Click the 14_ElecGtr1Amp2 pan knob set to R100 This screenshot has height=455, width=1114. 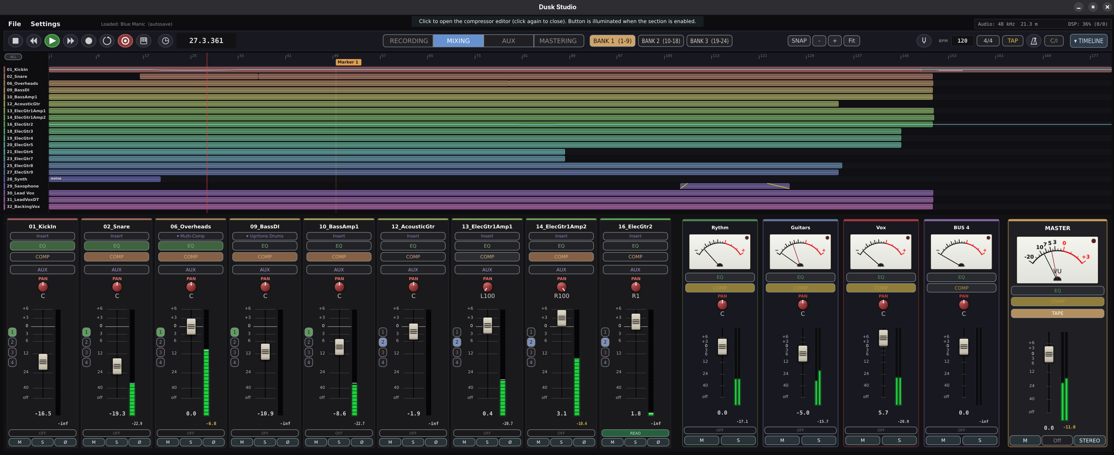coord(562,287)
